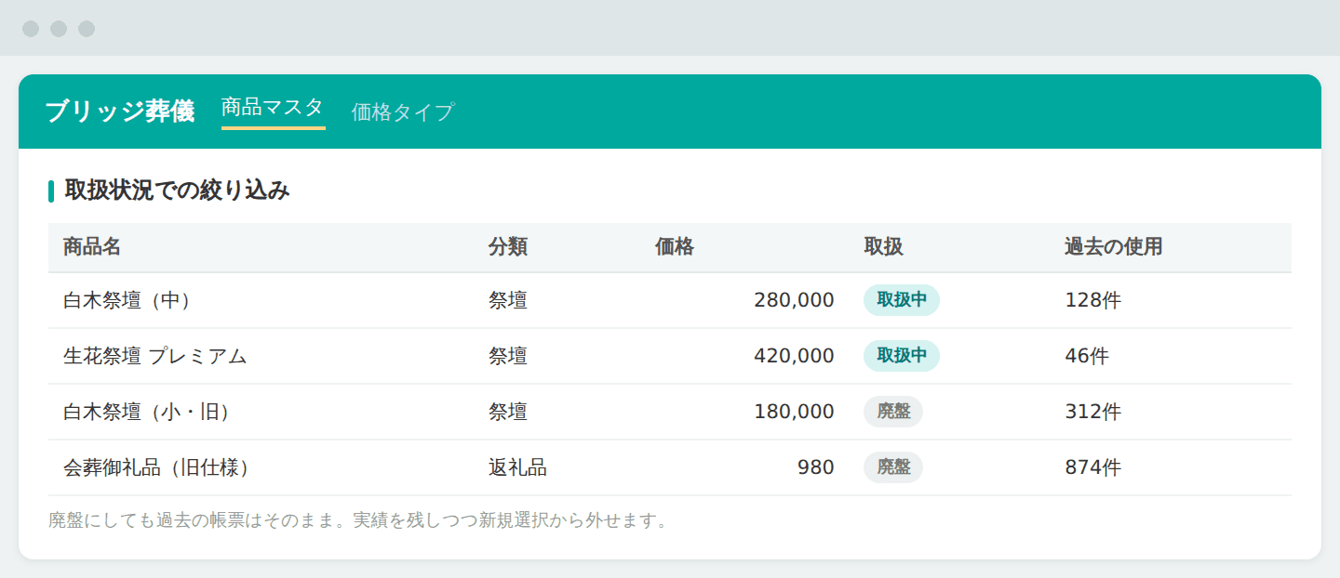1340x578 pixels.
Task: Click the 128件 usage count
Action: click(1093, 300)
